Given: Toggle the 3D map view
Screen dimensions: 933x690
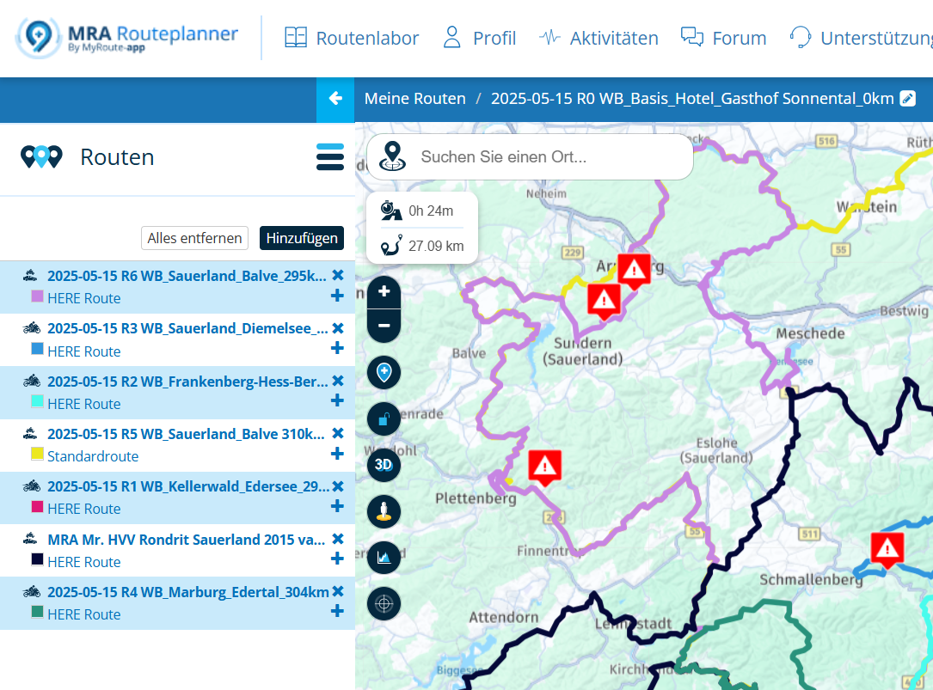Looking at the screenshot, I should [x=384, y=464].
